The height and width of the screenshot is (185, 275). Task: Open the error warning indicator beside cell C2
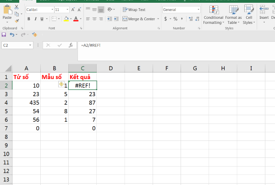[x=60, y=84]
